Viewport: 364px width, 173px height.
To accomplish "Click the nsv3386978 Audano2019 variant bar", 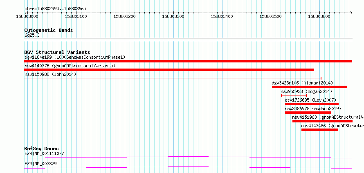I will click(308, 113).
